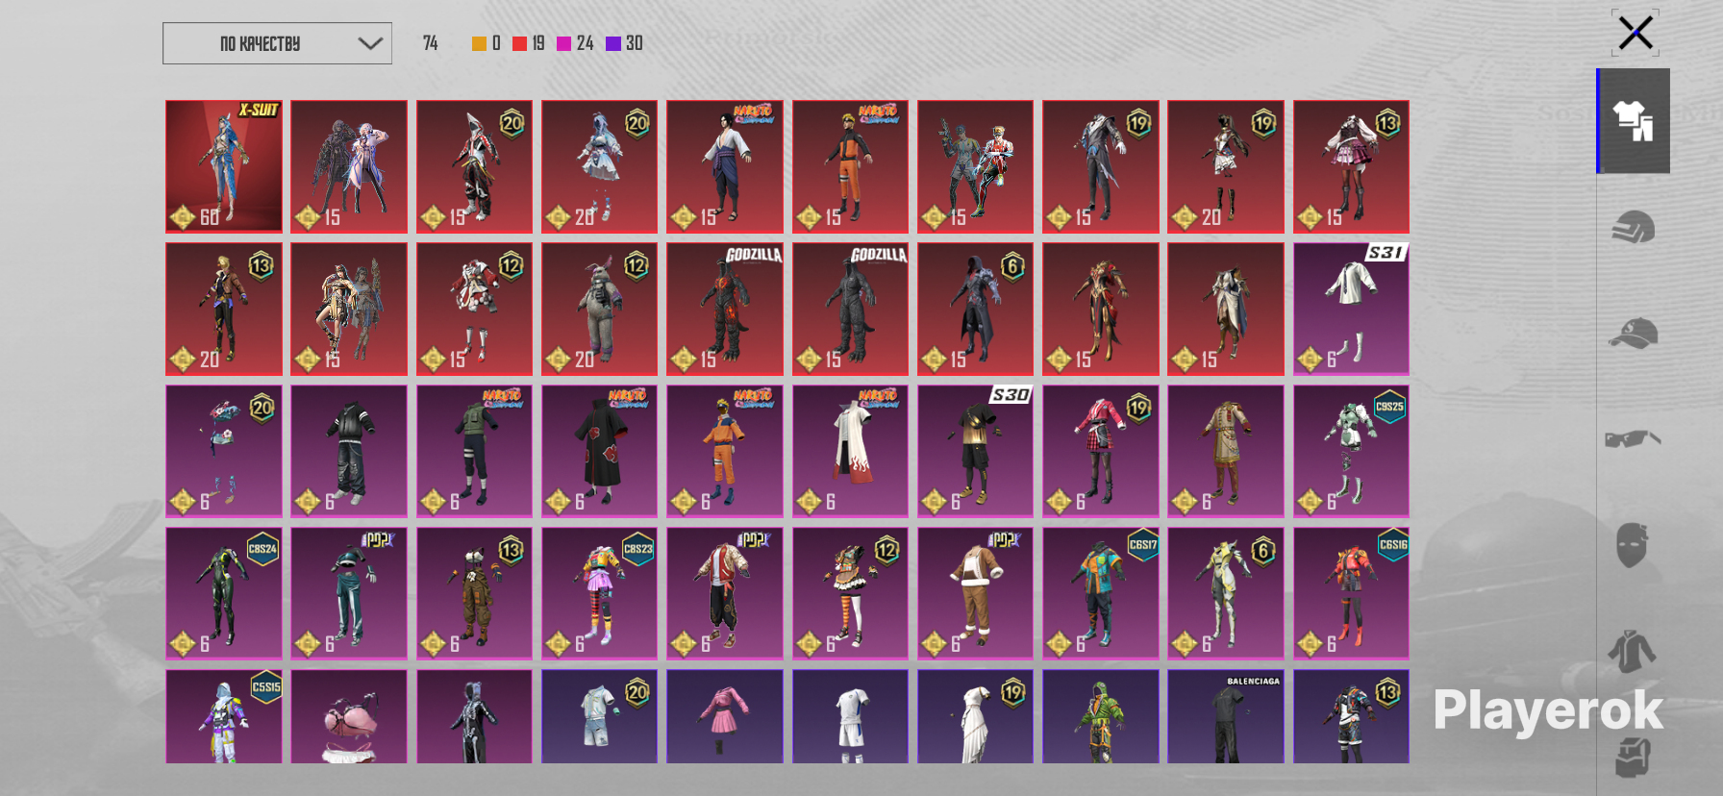Open the glasses category icon in sidebar
Image resolution: width=1723 pixels, height=796 pixels.
click(x=1633, y=439)
